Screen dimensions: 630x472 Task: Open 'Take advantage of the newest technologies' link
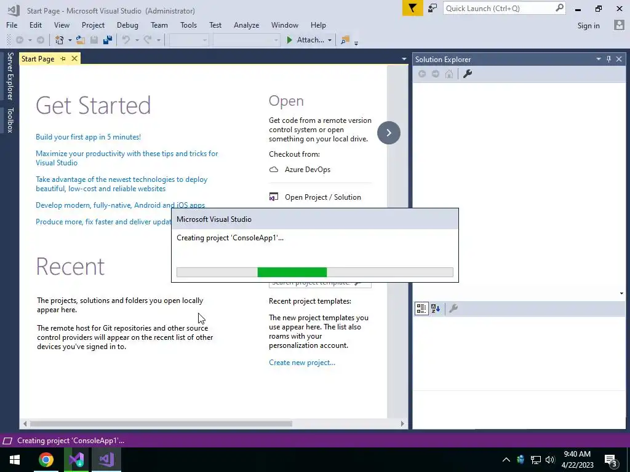click(x=122, y=184)
